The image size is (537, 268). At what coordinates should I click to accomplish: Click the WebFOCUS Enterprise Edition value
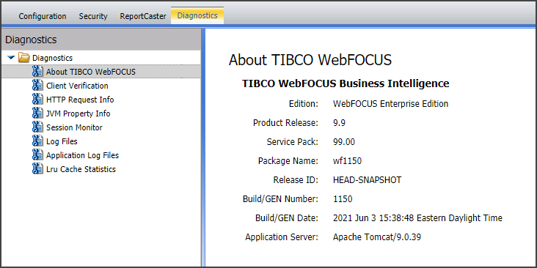point(390,103)
